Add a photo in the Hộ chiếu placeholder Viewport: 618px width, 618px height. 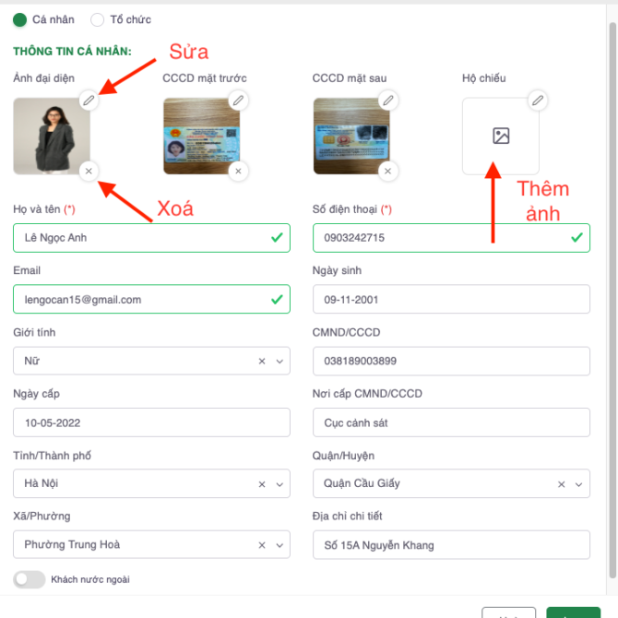(x=501, y=137)
